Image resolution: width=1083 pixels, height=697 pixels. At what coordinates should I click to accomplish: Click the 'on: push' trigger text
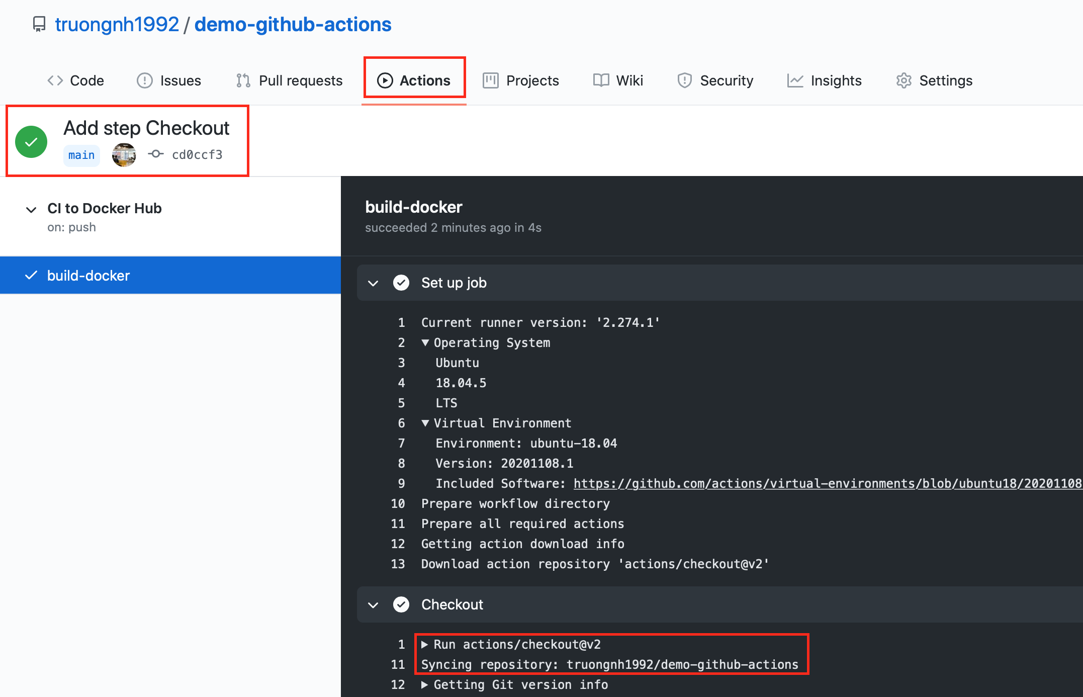[x=71, y=227]
